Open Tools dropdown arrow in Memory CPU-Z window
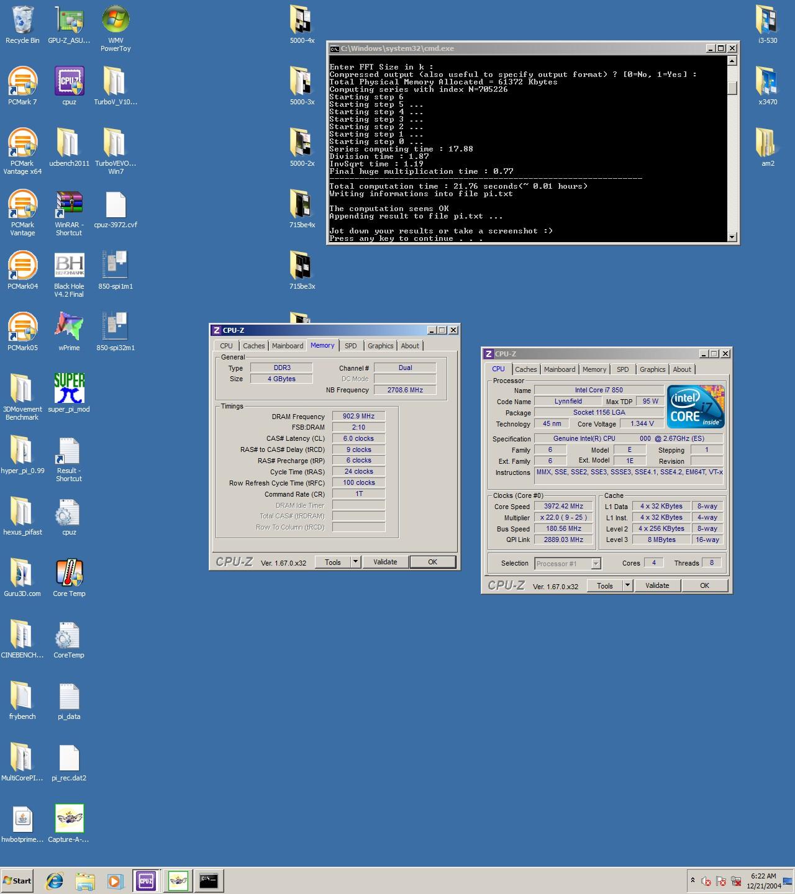Image resolution: width=795 pixels, height=894 pixels. [355, 562]
